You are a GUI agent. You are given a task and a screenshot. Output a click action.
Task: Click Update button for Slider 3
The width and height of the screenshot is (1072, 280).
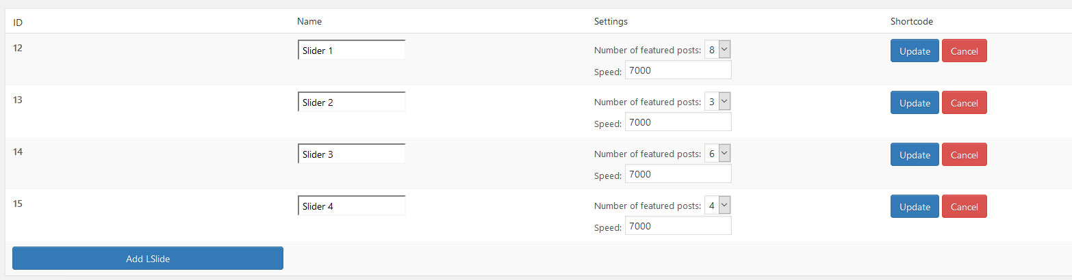[914, 154]
